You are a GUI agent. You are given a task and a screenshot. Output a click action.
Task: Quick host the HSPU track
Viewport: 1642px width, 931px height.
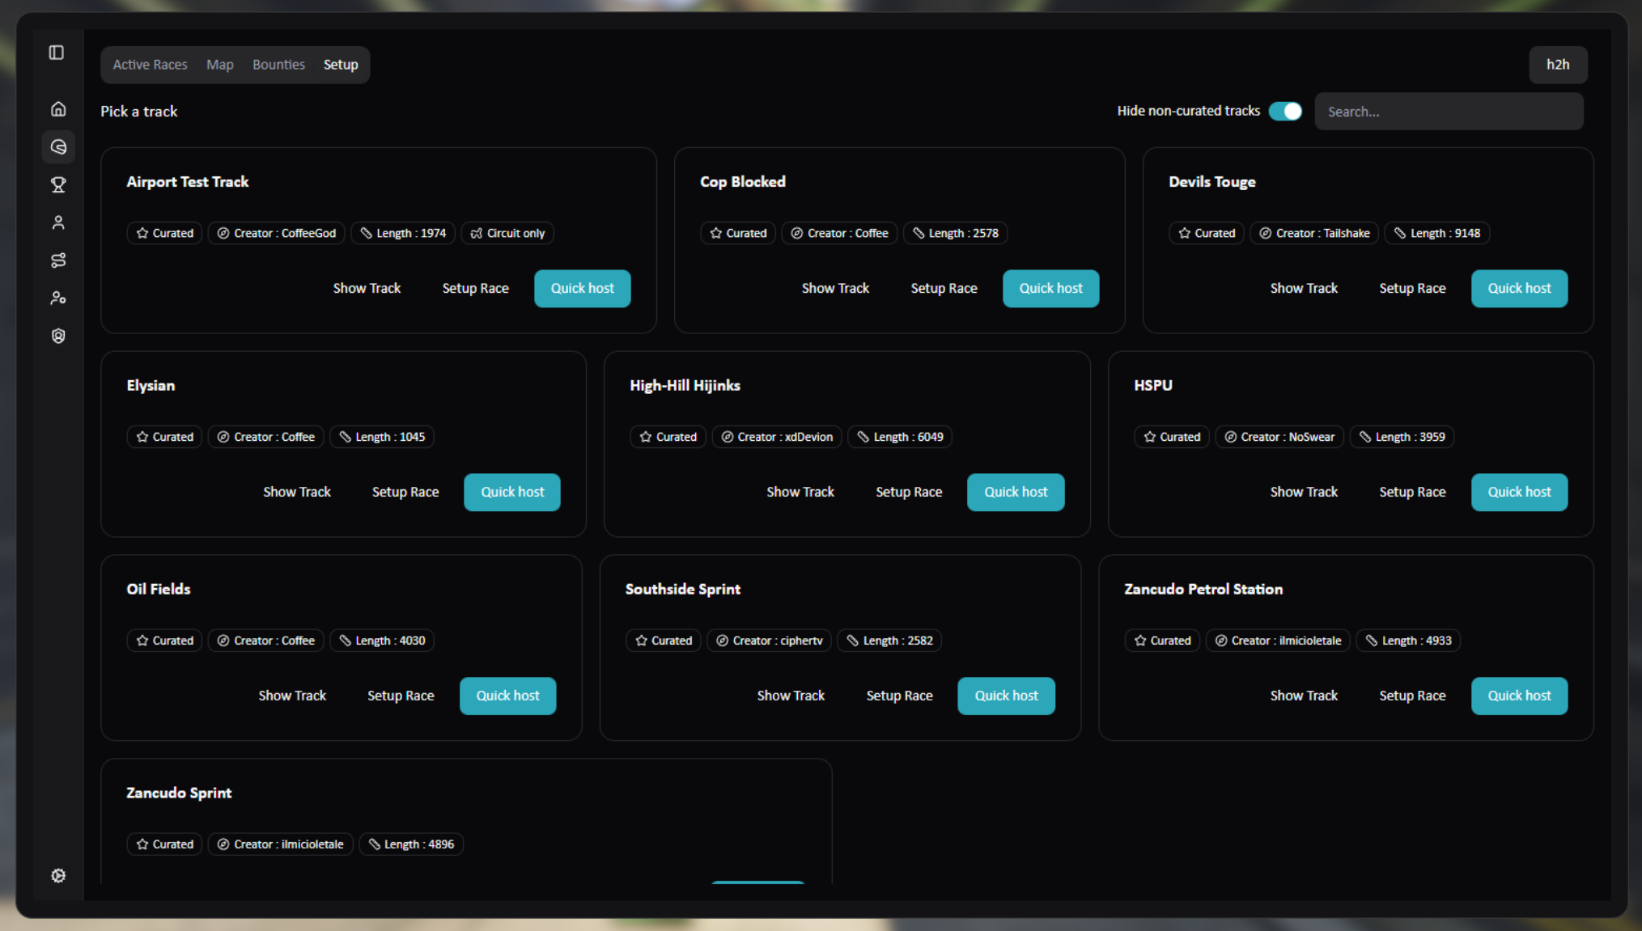[1518, 492]
